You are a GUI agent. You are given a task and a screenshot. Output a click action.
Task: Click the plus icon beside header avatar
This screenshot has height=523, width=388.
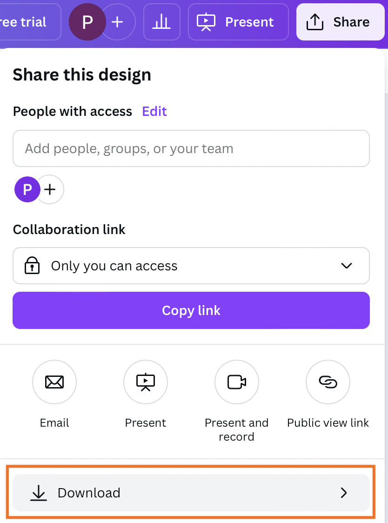click(117, 22)
